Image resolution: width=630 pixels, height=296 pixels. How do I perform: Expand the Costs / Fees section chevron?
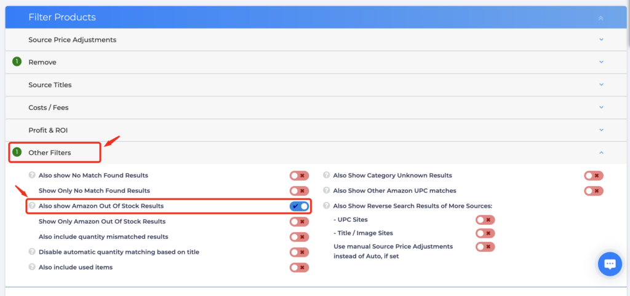[x=601, y=107]
